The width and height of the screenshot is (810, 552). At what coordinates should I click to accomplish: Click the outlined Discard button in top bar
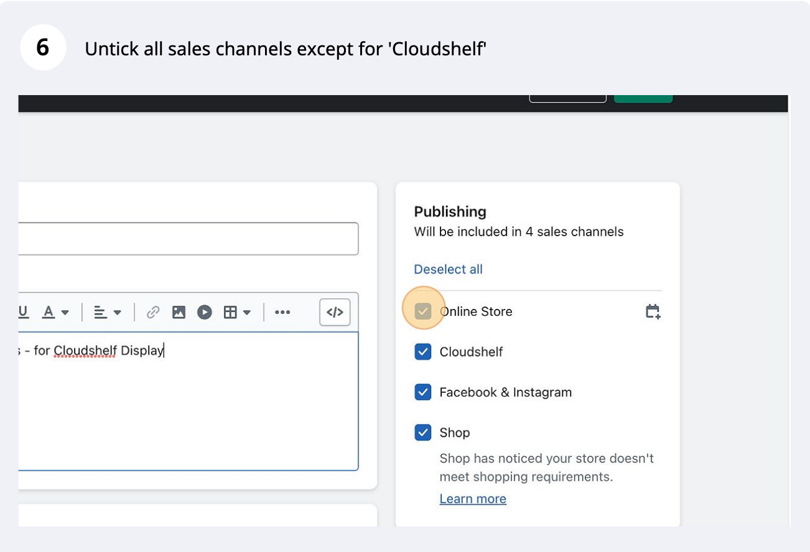pyautogui.click(x=567, y=98)
